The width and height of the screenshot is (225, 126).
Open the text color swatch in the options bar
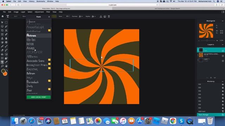(54, 16)
